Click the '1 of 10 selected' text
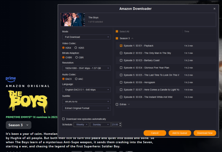The width and height of the screenshot is (222, 152). (96, 22)
